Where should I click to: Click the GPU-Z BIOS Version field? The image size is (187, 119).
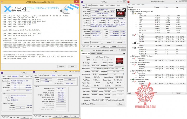click(106, 68)
